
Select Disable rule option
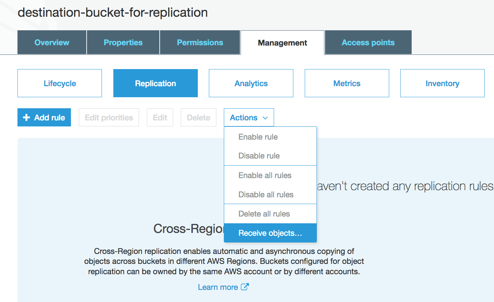pyautogui.click(x=259, y=156)
